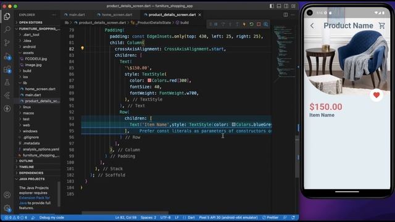The height and width of the screenshot is (222, 395).
Task: Trigger Flutter hot reload lightning icon
Action: point(244,24)
